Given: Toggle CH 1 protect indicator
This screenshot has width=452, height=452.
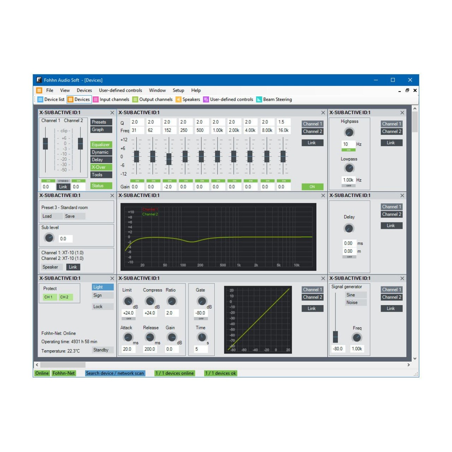Looking at the screenshot, I should [x=50, y=297].
